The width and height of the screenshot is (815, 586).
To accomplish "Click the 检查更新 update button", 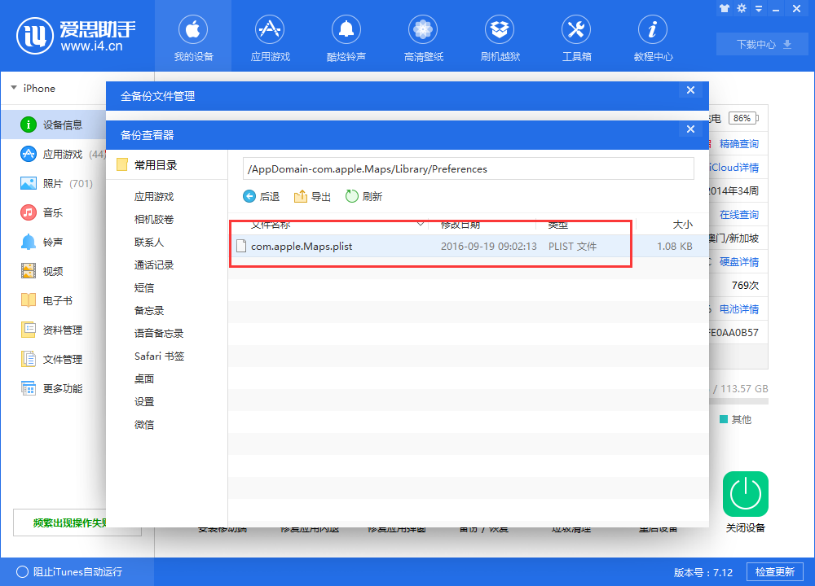I will coord(773,572).
